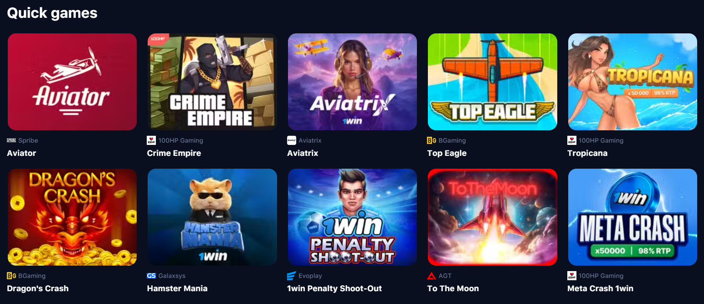Click the Dragon's Crash title link
Image resolution: width=704 pixels, height=304 pixels.
38,288
